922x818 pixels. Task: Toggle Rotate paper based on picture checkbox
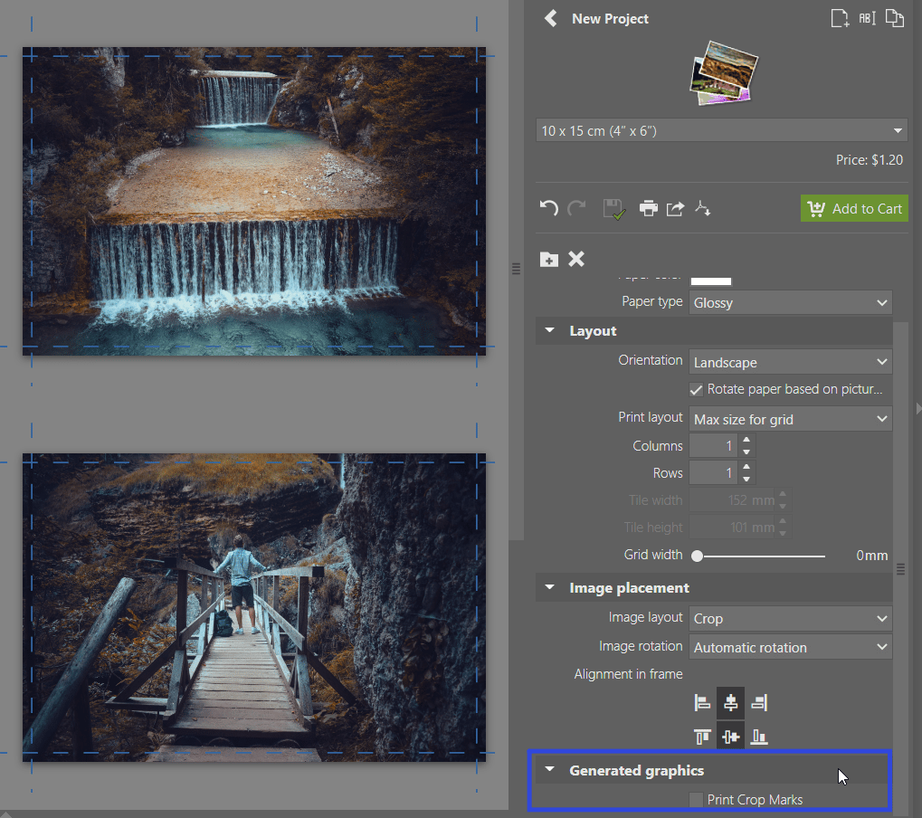click(x=696, y=389)
